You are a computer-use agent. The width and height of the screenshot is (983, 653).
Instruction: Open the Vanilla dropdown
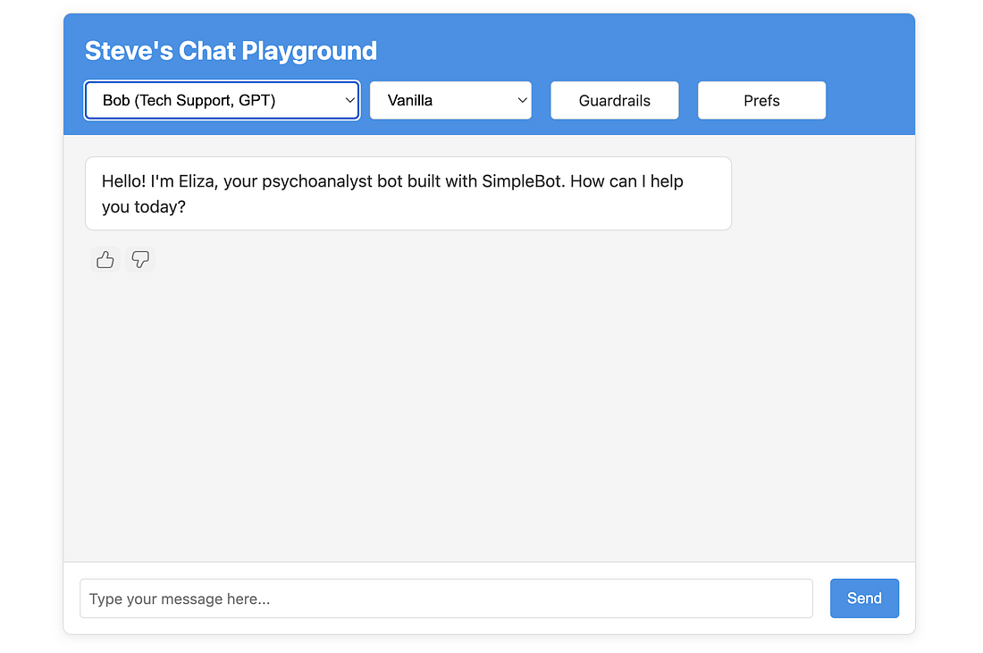click(450, 100)
